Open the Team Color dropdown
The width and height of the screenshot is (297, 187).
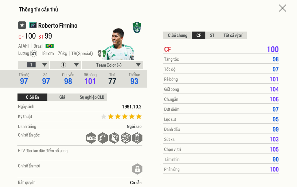point(113,65)
